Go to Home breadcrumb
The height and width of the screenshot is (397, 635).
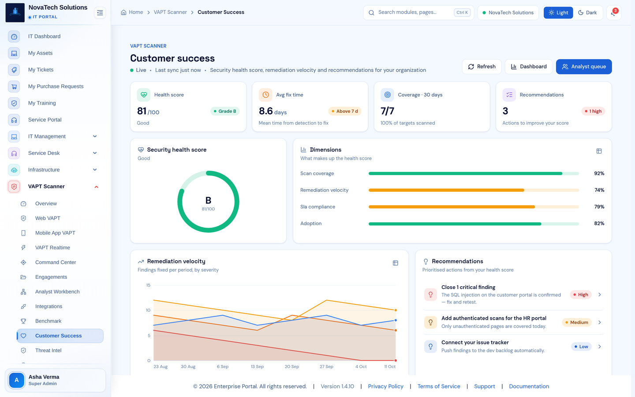[132, 12]
